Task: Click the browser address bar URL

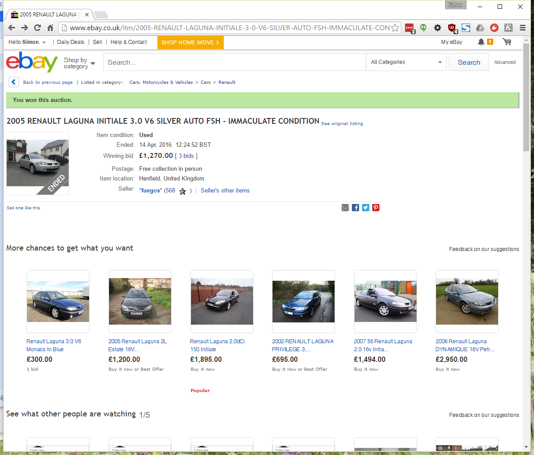Action: 230,27
